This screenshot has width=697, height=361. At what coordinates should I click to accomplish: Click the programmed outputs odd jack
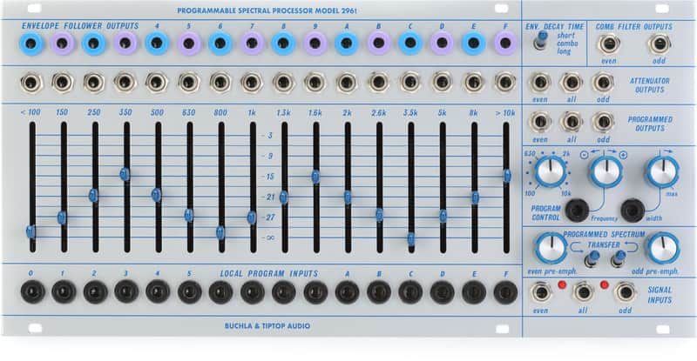pyautogui.click(x=603, y=122)
